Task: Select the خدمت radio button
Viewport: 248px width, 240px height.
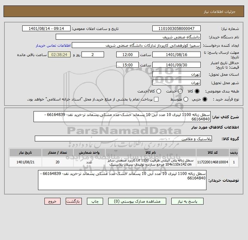Action: [x=180, y=91]
